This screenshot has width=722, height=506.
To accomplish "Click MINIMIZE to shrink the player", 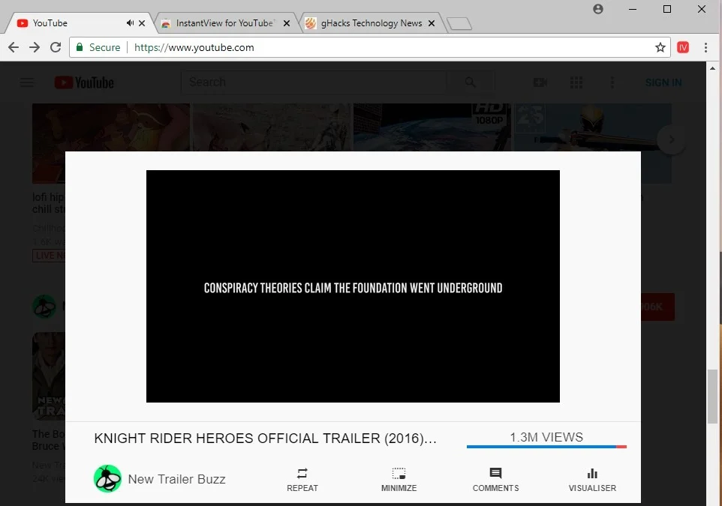I will (x=399, y=480).
